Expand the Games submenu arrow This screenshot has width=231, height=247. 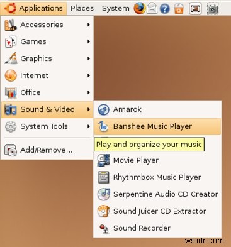[89, 41]
